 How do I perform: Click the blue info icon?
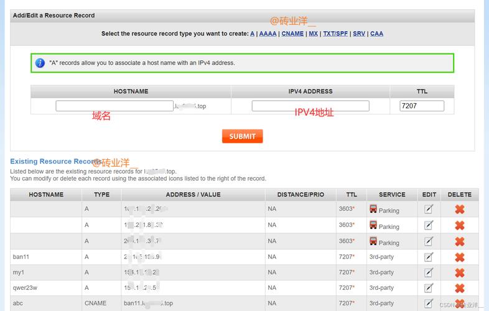click(x=40, y=63)
